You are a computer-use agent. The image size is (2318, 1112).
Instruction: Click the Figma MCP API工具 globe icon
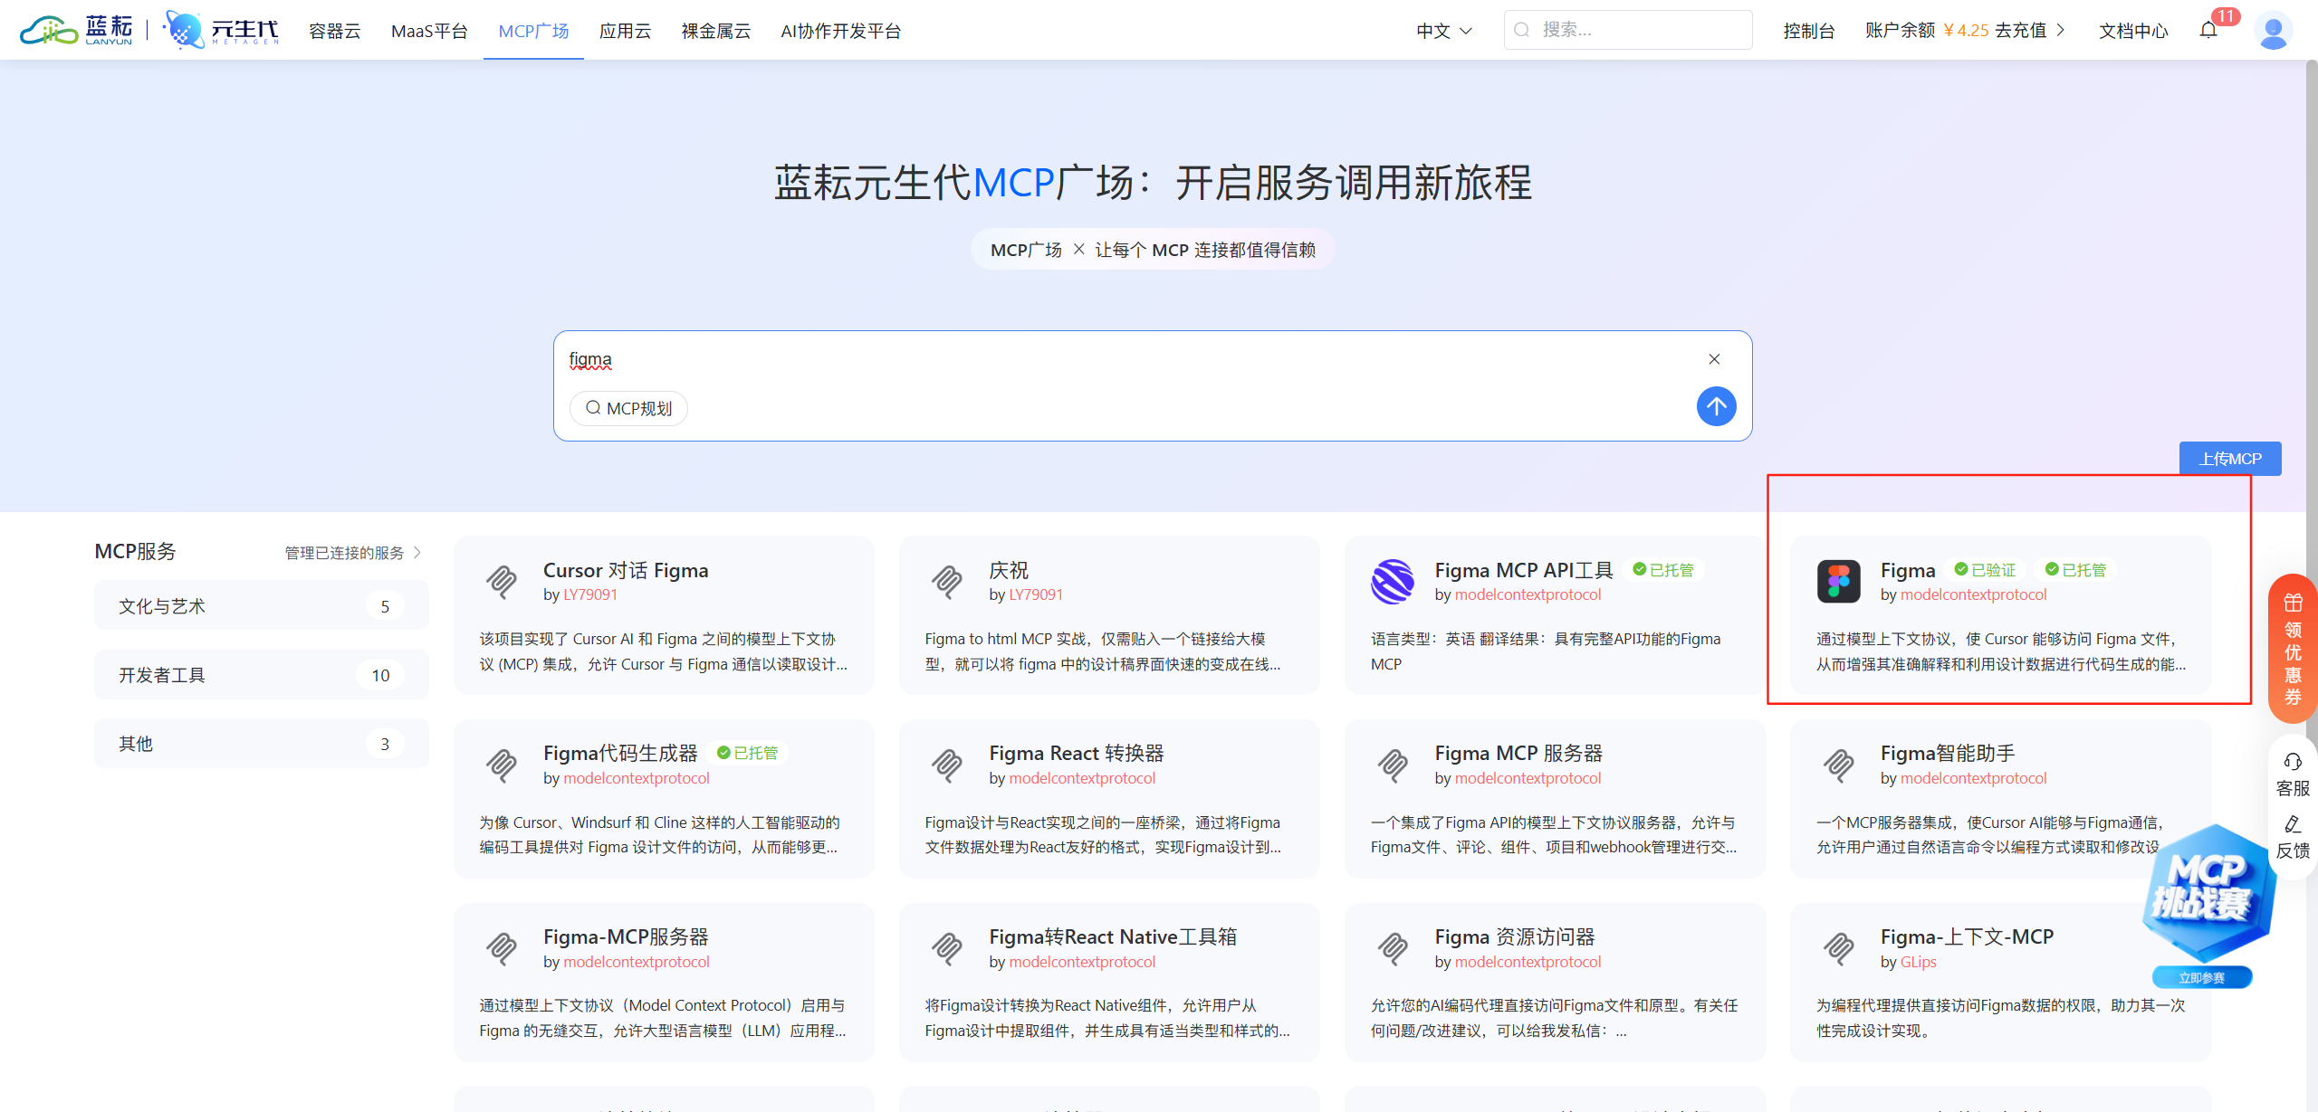(x=1393, y=581)
